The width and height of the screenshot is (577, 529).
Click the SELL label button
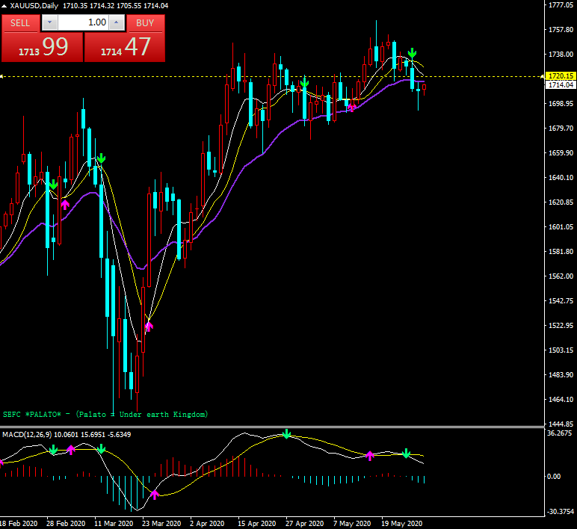tap(20, 22)
